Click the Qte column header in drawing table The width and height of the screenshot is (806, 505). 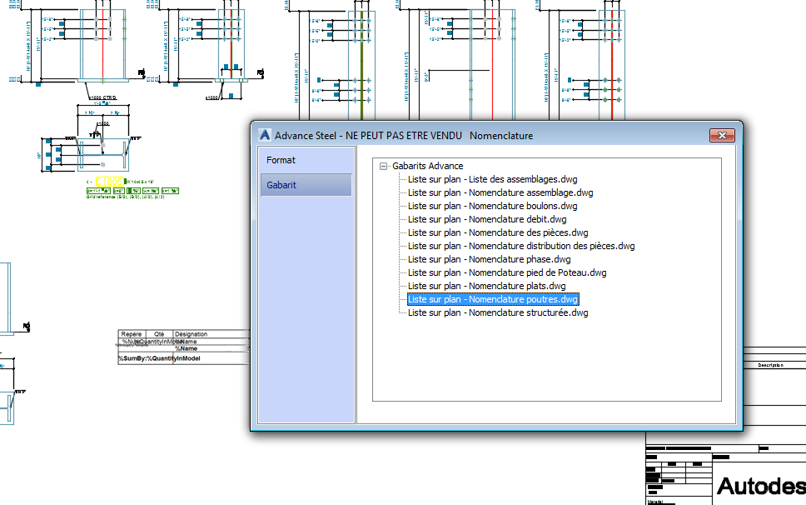click(159, 334)
